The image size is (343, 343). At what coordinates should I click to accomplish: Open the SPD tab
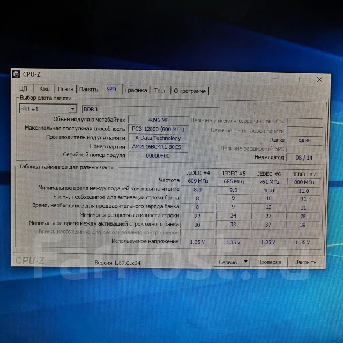tap(111, 89)
